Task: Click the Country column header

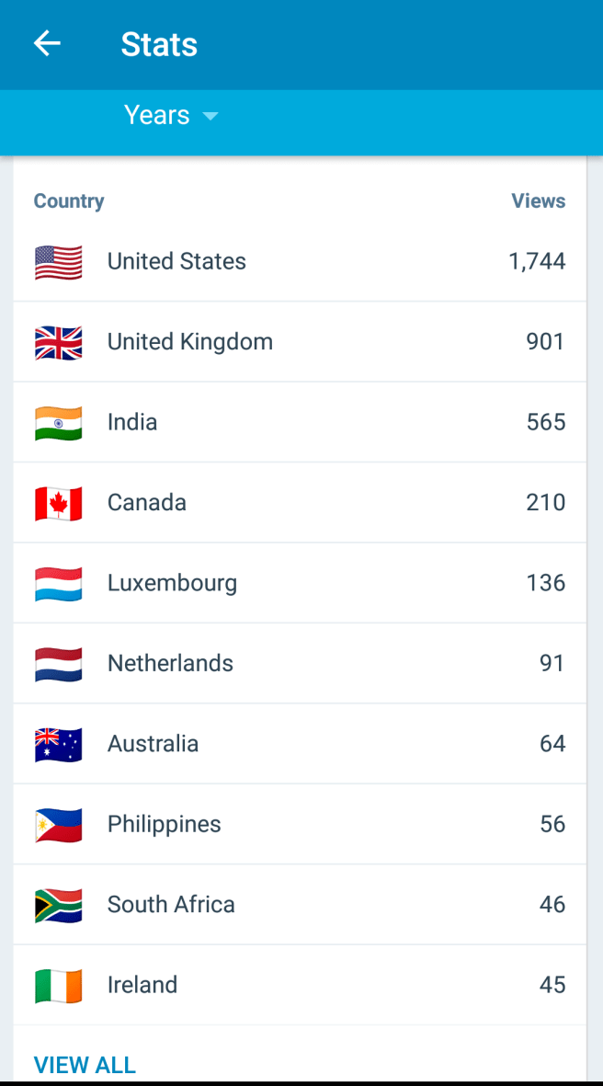Action: pos(69,201)
